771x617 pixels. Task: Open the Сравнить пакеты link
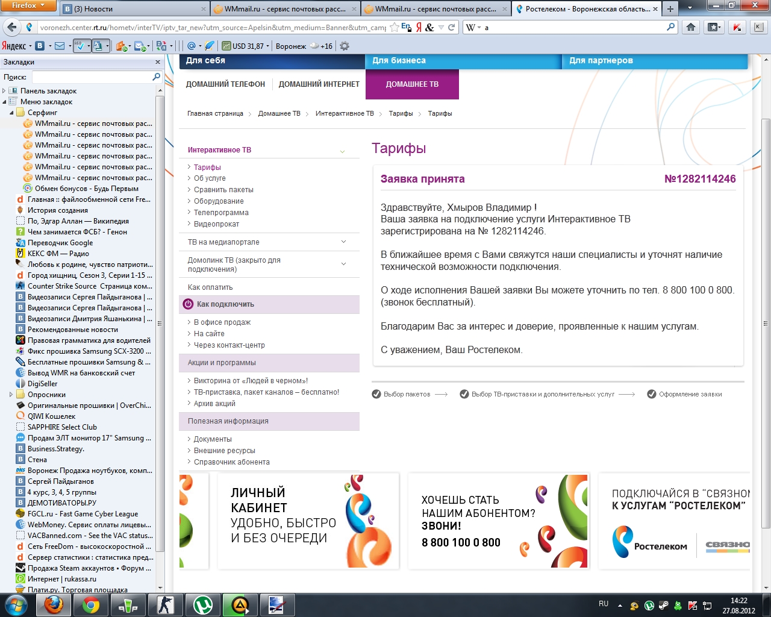pos(223,190)
